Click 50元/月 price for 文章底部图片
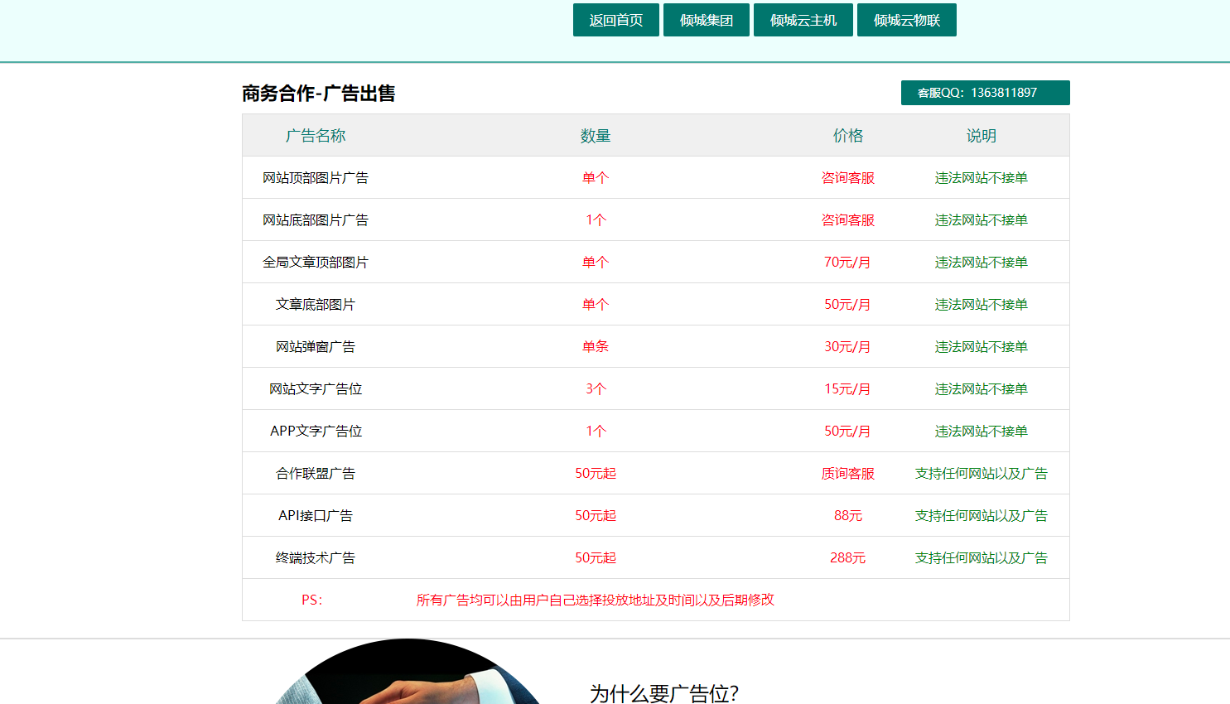Viewport: 1230px width, 704px height. [848, 305]
